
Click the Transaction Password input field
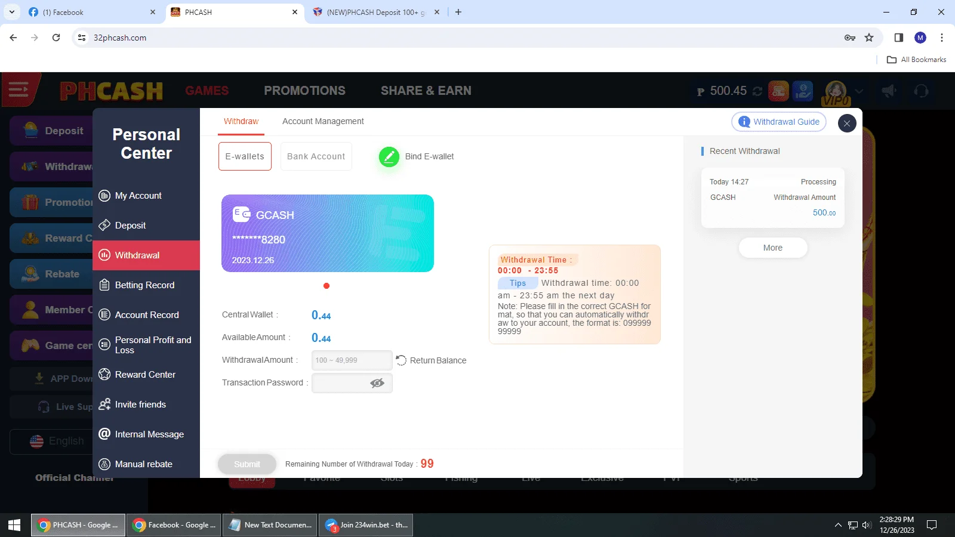(x=352, y=383)
